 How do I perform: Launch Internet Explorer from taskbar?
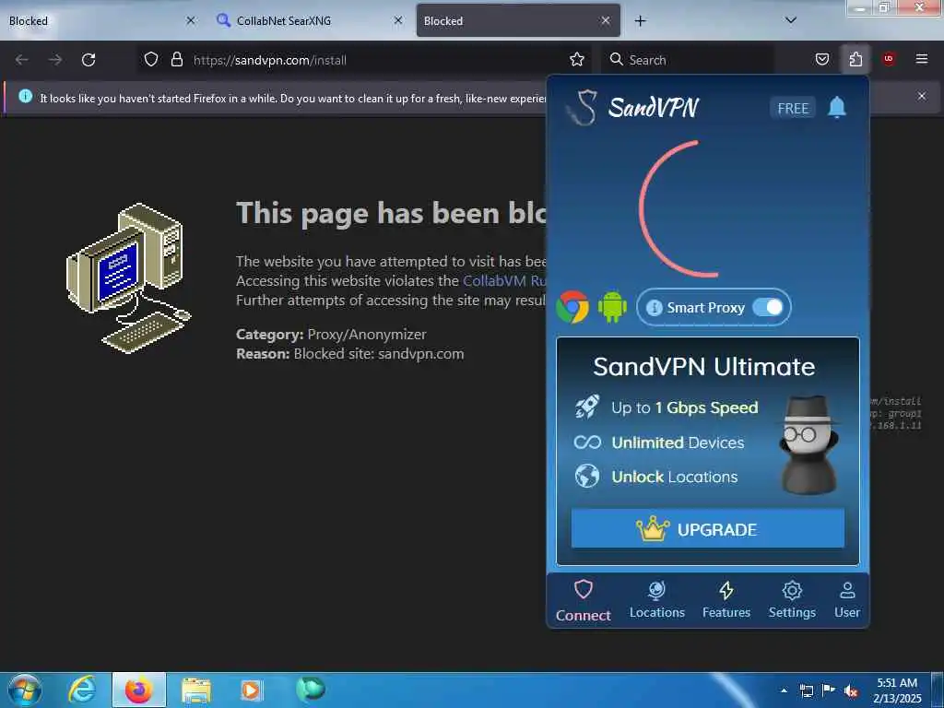[82, 690]
